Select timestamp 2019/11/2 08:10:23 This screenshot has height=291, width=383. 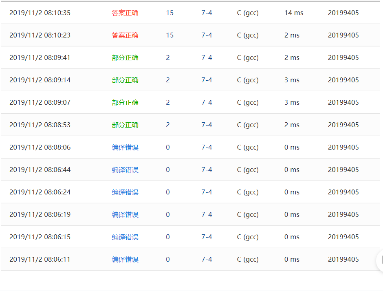click(40, 35)
